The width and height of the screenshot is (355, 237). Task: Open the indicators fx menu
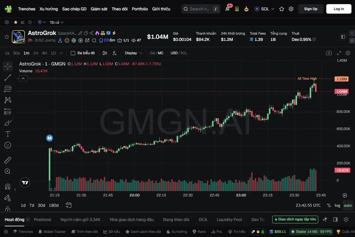pos(114,53)
